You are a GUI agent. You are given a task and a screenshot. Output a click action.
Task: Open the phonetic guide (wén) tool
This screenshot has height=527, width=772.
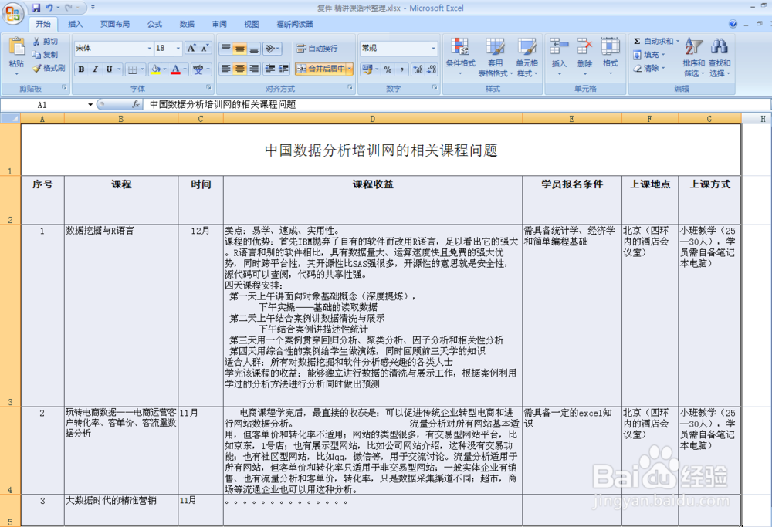(198, 69)
